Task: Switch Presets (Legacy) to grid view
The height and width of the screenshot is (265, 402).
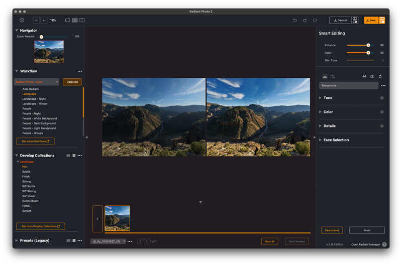Action: [x=68, y=240]
